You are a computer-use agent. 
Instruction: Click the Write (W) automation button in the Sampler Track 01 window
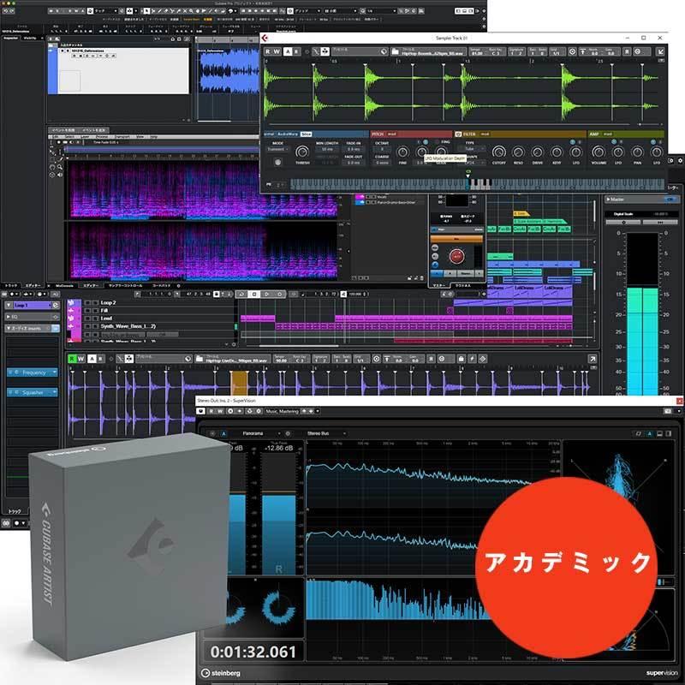click(x=277, y=51)
